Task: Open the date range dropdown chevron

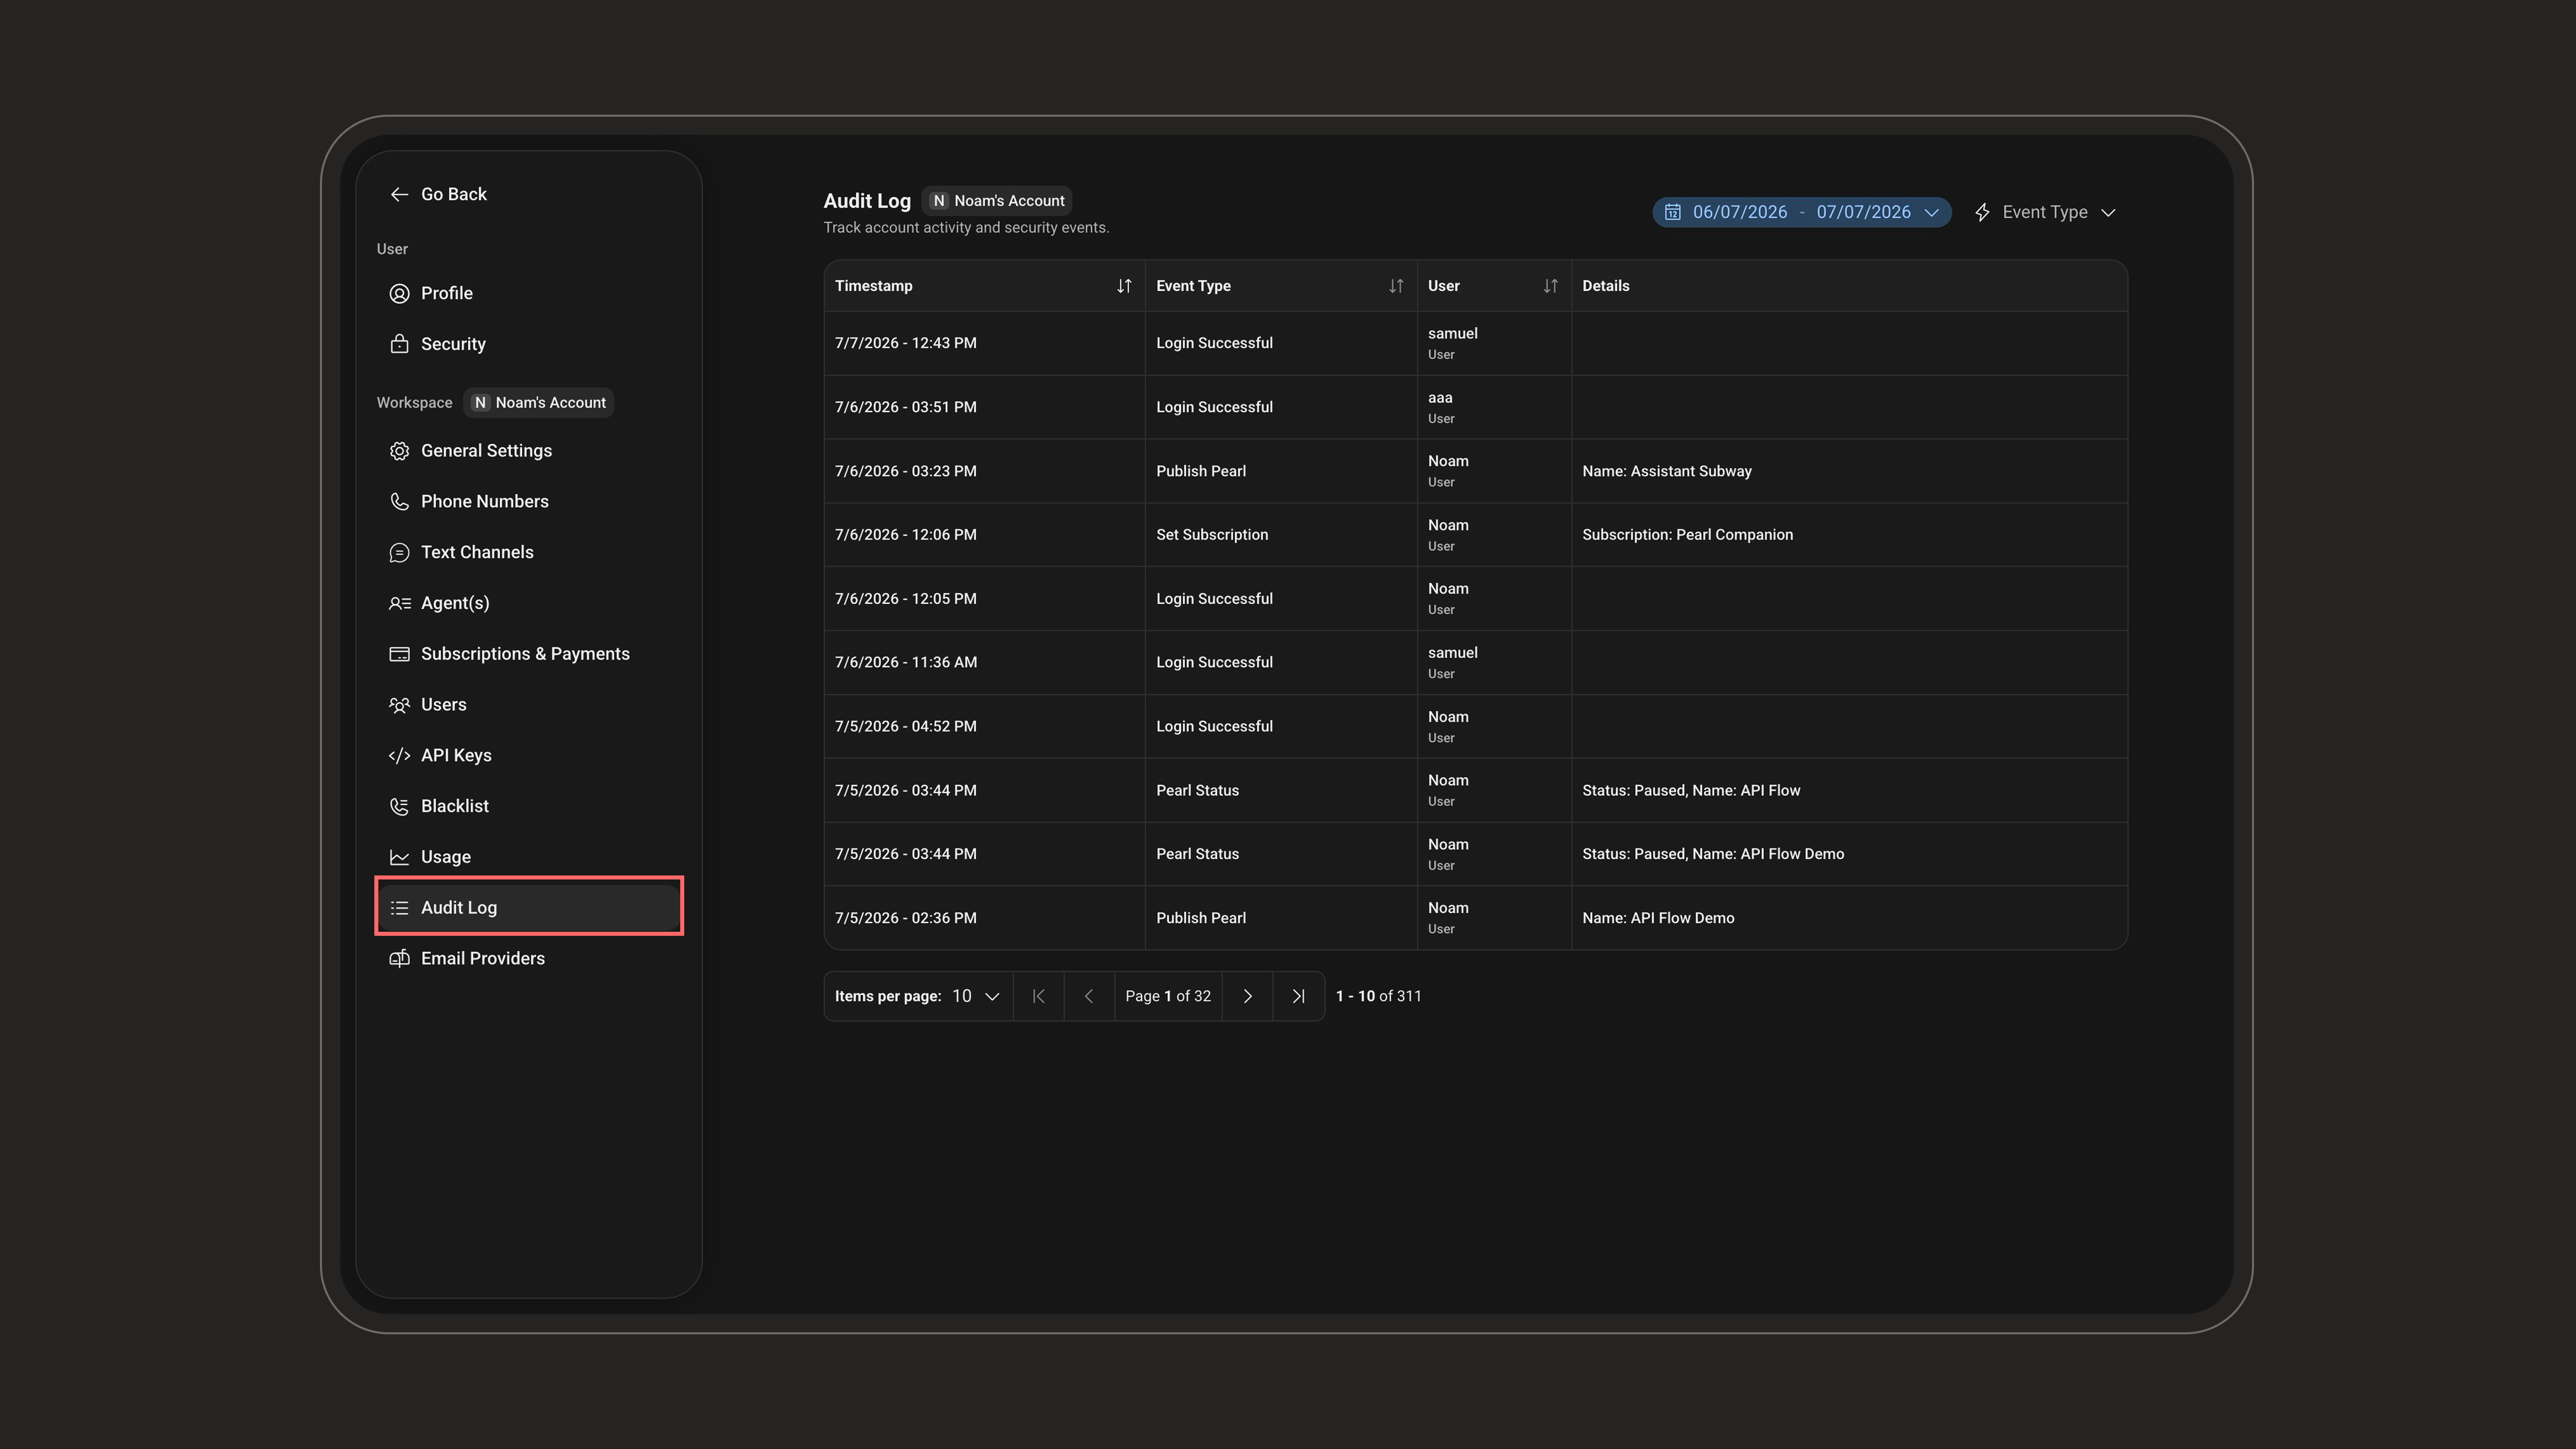Action: coord(1931,212)
